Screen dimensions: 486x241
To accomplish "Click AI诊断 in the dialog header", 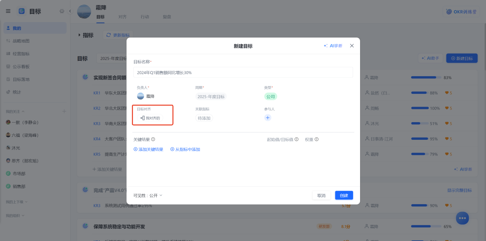I will click(333, 46).
